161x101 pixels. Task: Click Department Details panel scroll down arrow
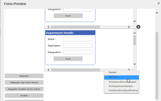[x=135, y=64]
